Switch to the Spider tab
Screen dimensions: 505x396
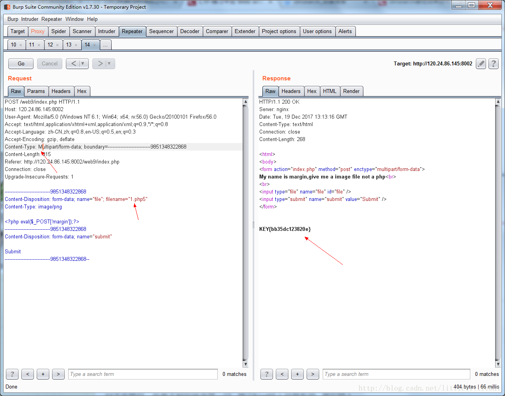59,32
